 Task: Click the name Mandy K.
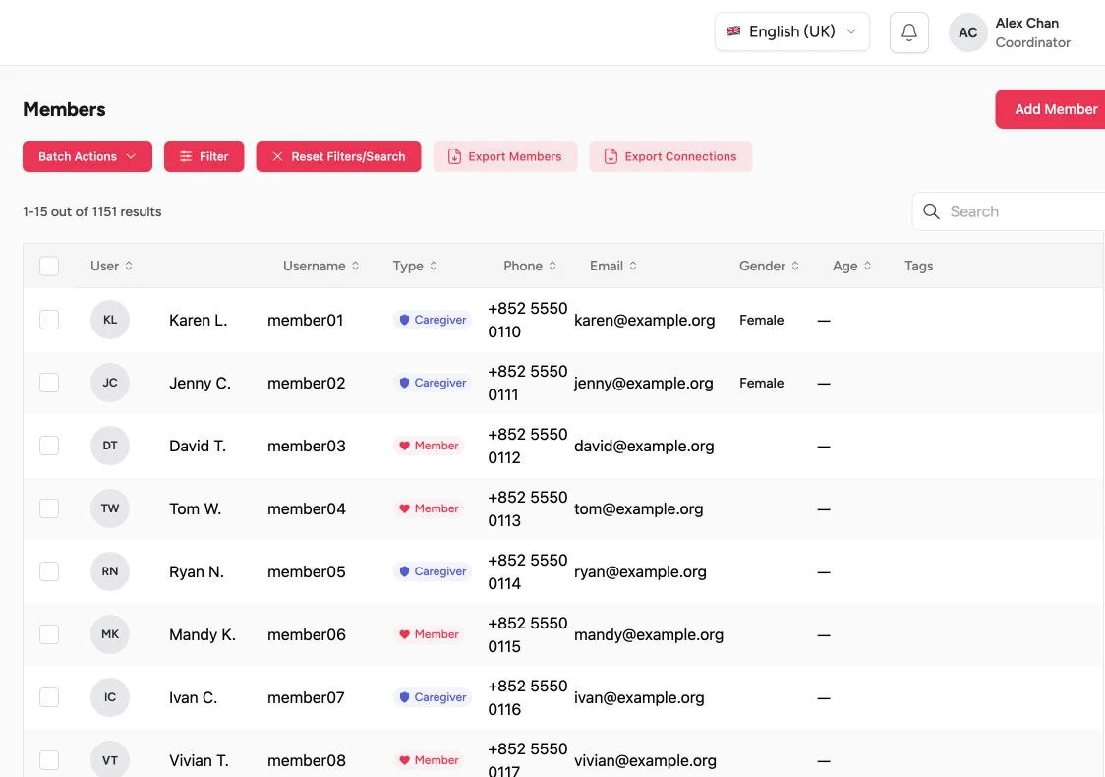pos(203,634)
